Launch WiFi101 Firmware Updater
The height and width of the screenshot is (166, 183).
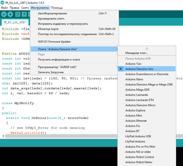point(75,42)
